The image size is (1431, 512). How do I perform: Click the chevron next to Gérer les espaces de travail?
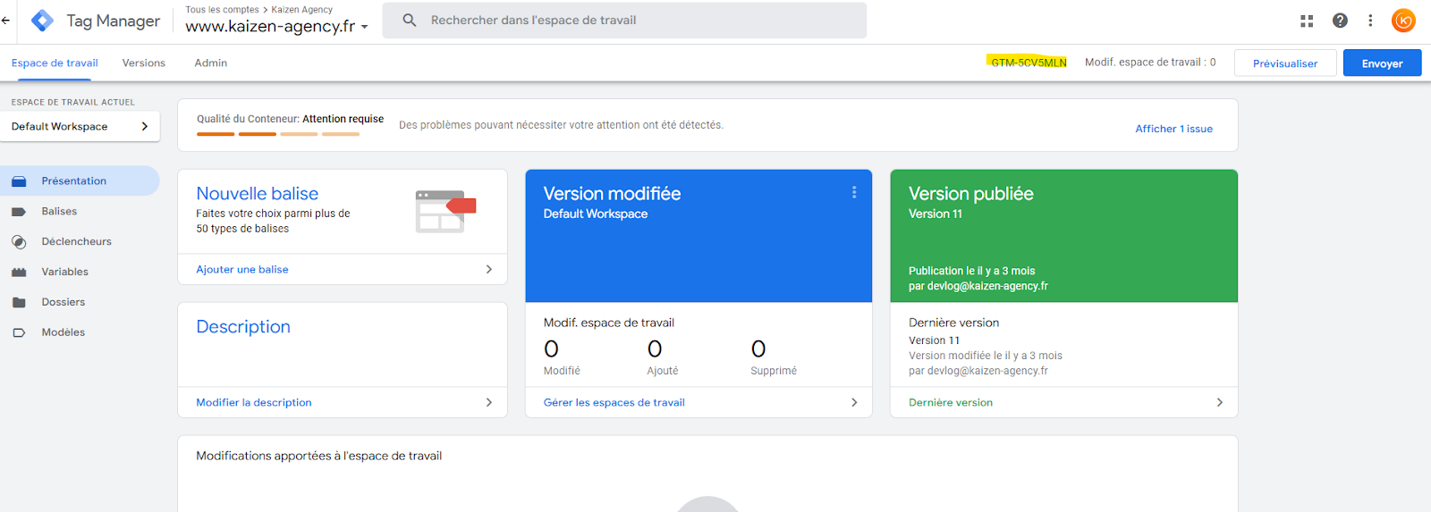[854, 402]
